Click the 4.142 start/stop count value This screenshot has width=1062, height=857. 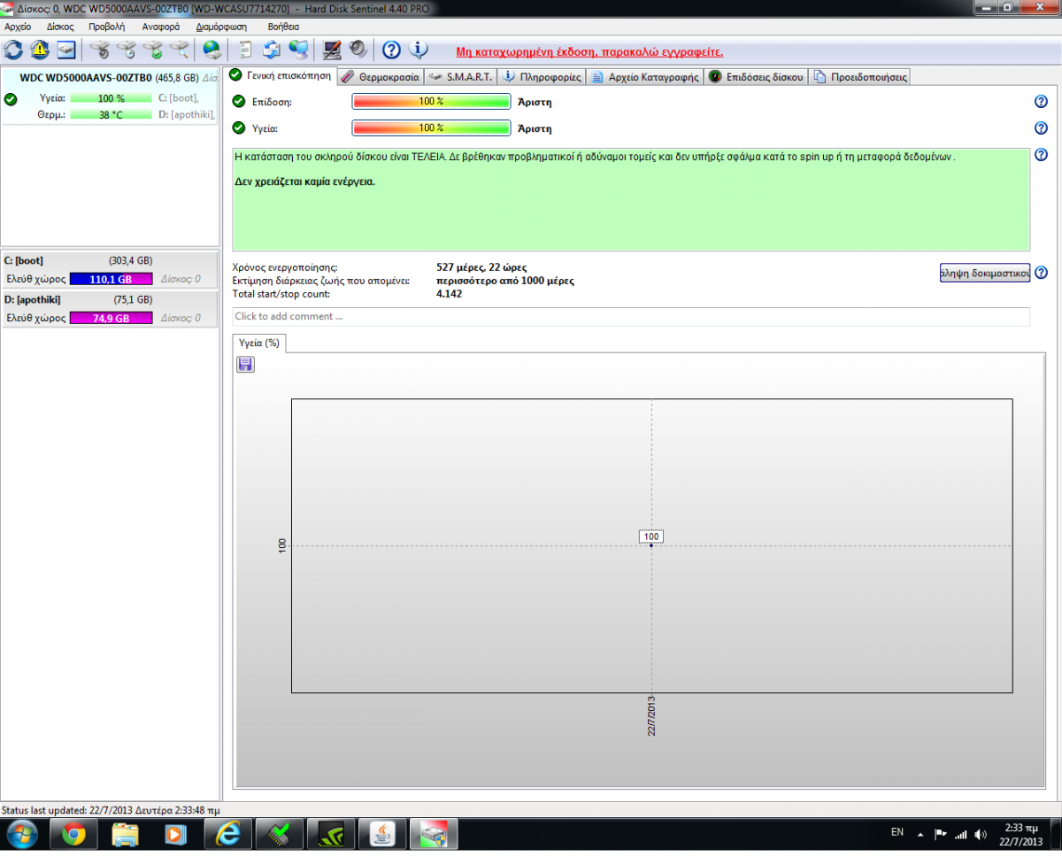point(450,294)
